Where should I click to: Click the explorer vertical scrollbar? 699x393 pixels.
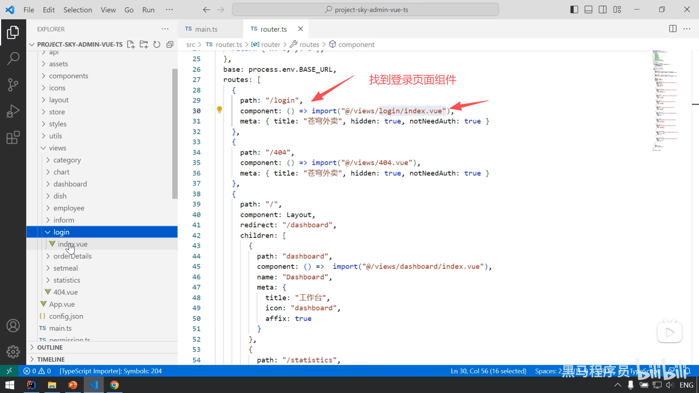tap(175, 134)
